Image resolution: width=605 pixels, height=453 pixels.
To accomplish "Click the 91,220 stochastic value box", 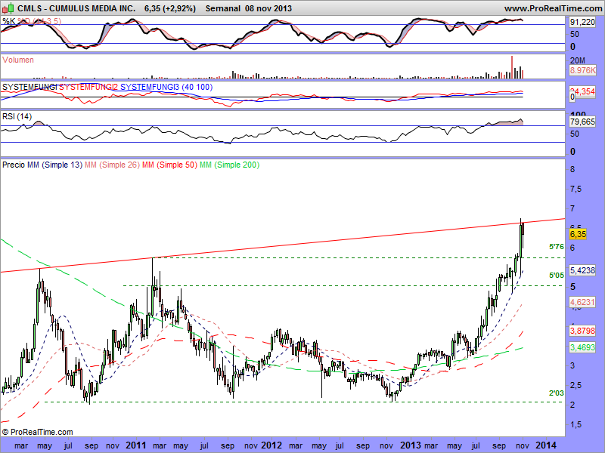I will tap(582, 23).
